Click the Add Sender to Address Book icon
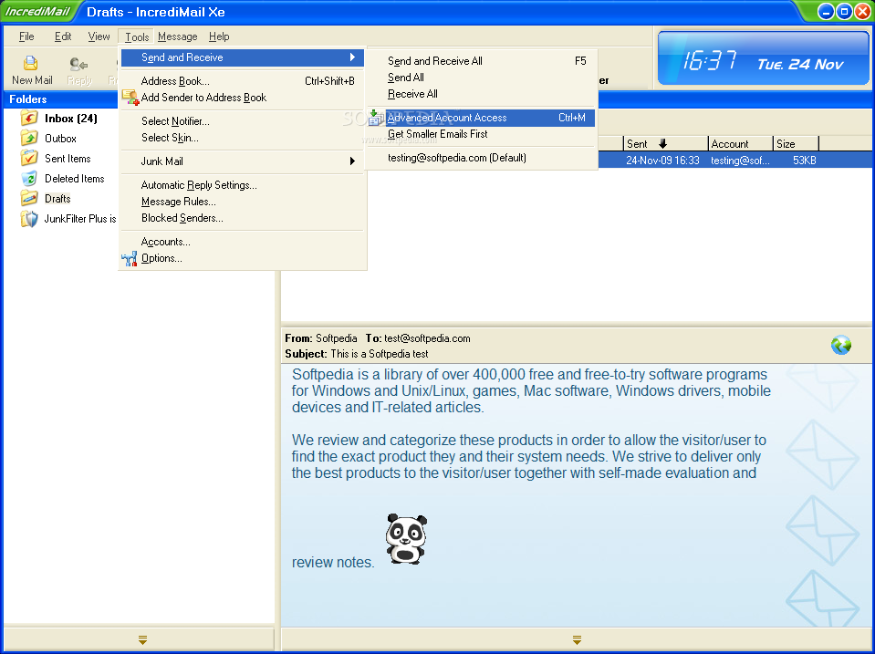 pos(130,98)
